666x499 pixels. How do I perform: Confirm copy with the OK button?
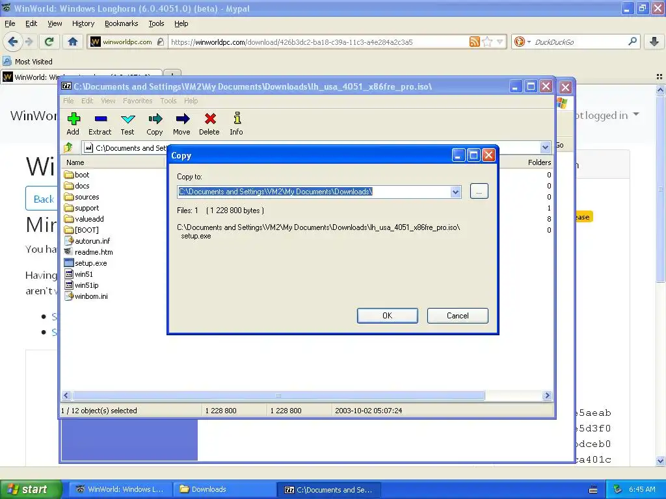388,316
